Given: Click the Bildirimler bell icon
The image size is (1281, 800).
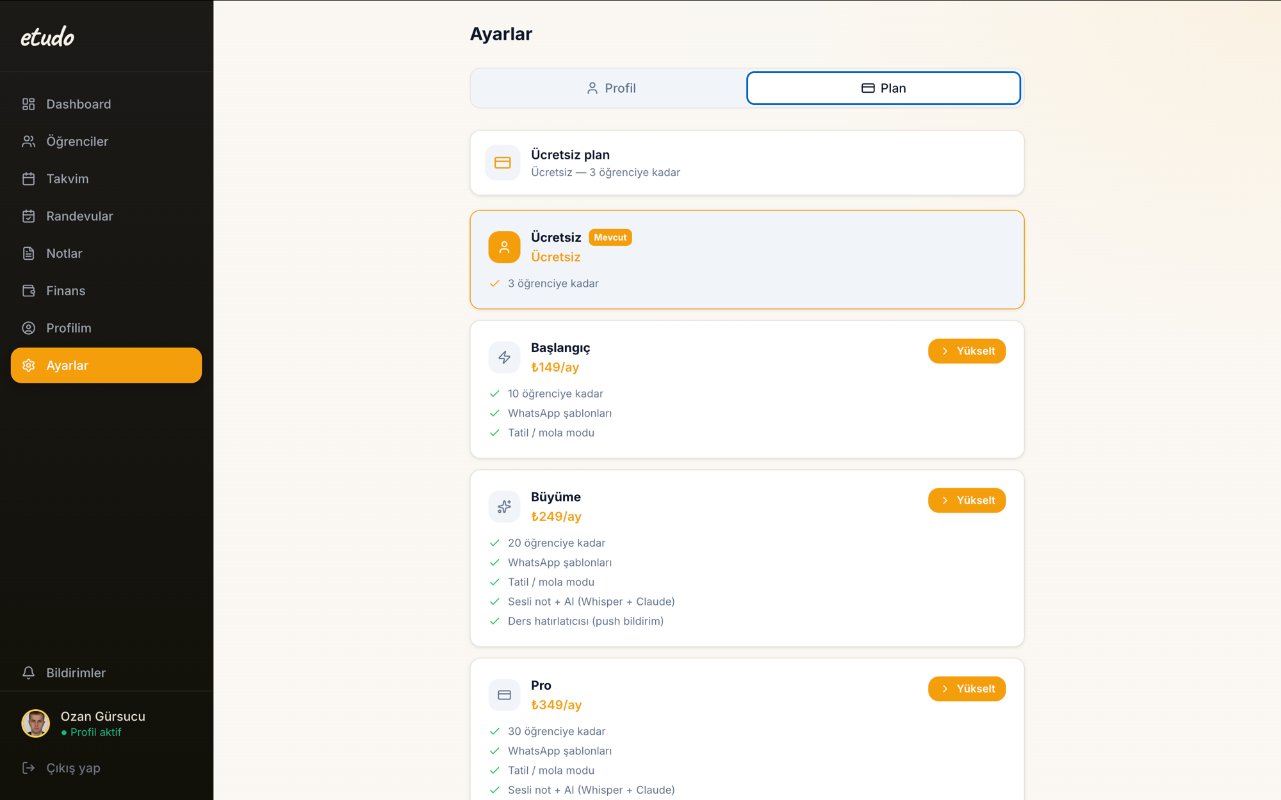Looking at the screenshot, I should point(28,673).
